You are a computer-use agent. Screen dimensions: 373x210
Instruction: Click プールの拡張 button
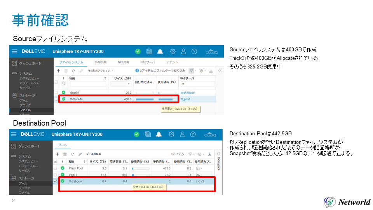(x=94, y=154)
